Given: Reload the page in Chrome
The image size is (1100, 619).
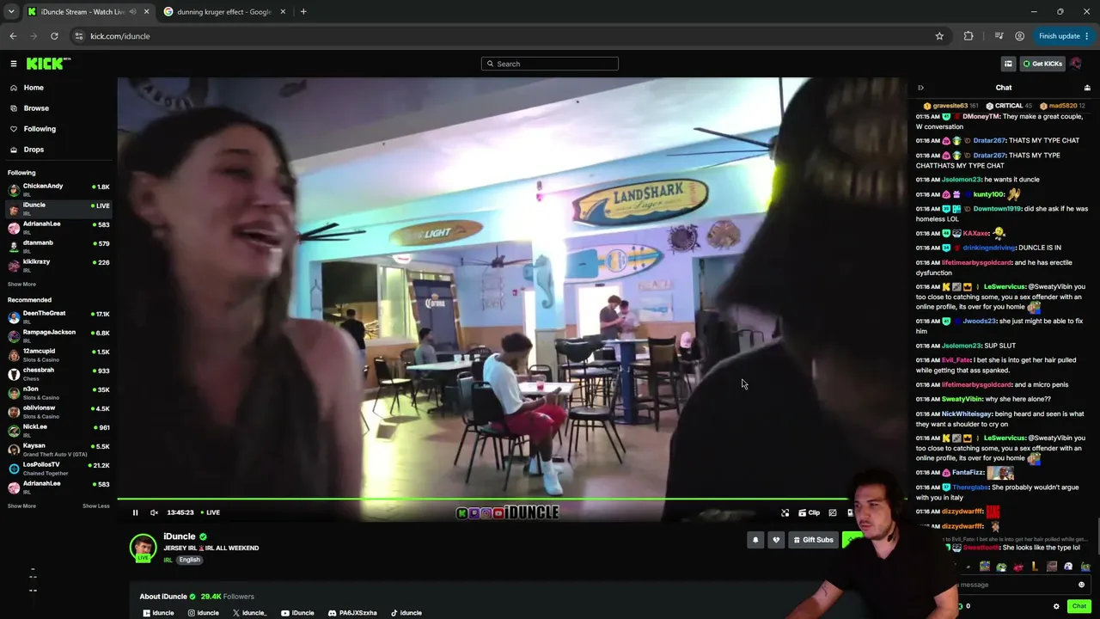Looking at the screenshot, I should click(x=54, y=36).
